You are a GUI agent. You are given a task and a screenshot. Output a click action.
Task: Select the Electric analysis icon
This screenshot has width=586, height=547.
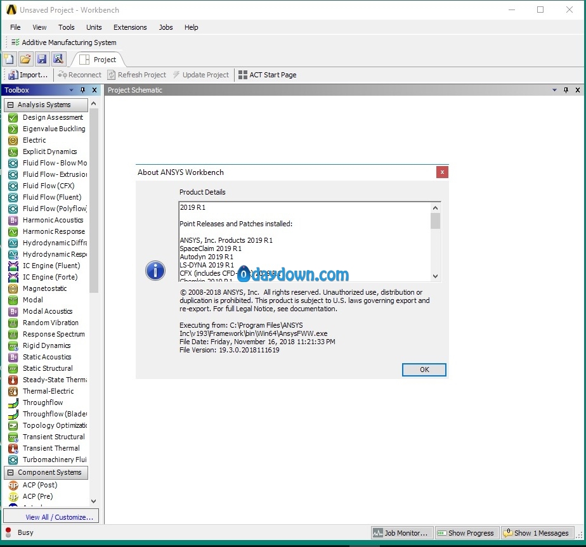(13, 141)
